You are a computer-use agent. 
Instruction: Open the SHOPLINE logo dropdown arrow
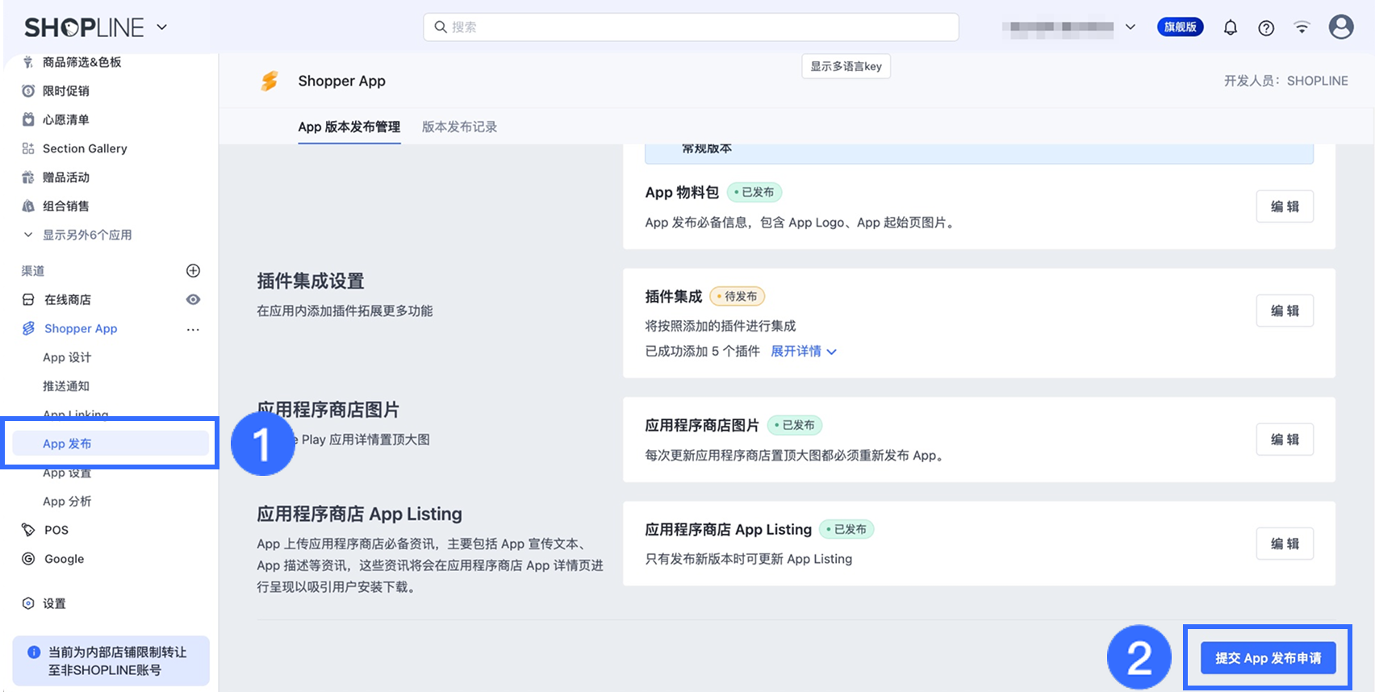tap(162, 27)
